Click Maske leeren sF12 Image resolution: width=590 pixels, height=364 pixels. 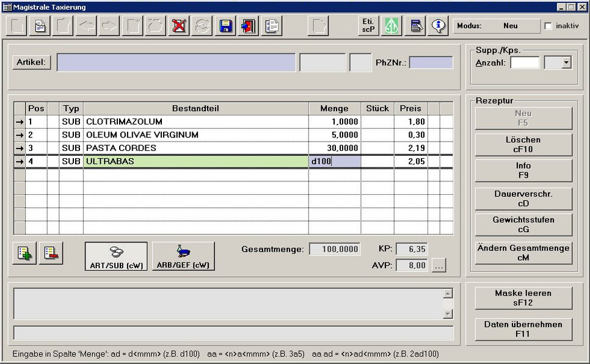click(523, 298)
